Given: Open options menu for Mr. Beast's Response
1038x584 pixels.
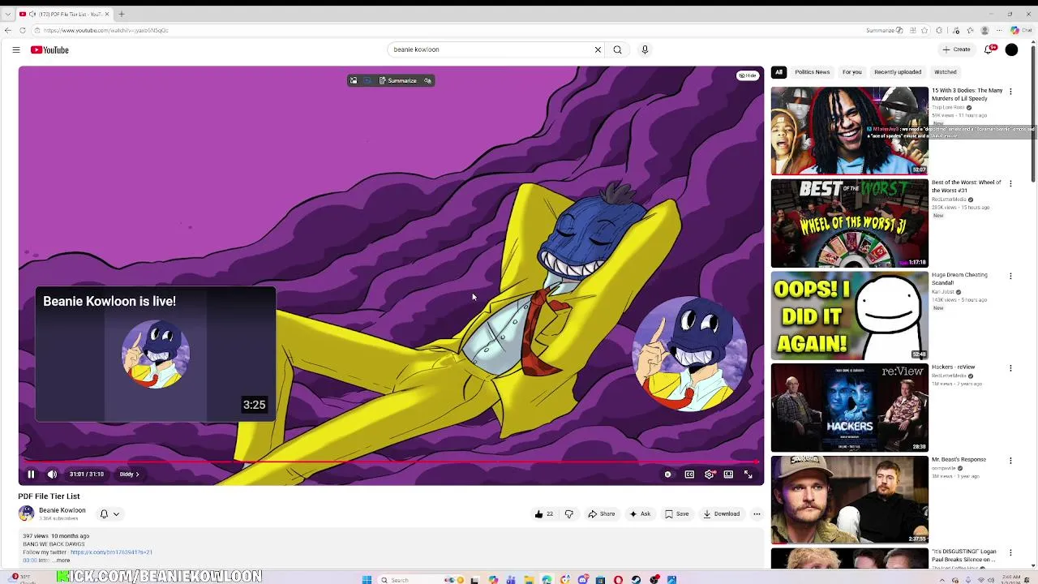Looking at the screenshot, I should pyautogui.click(x=1010, y=461).
